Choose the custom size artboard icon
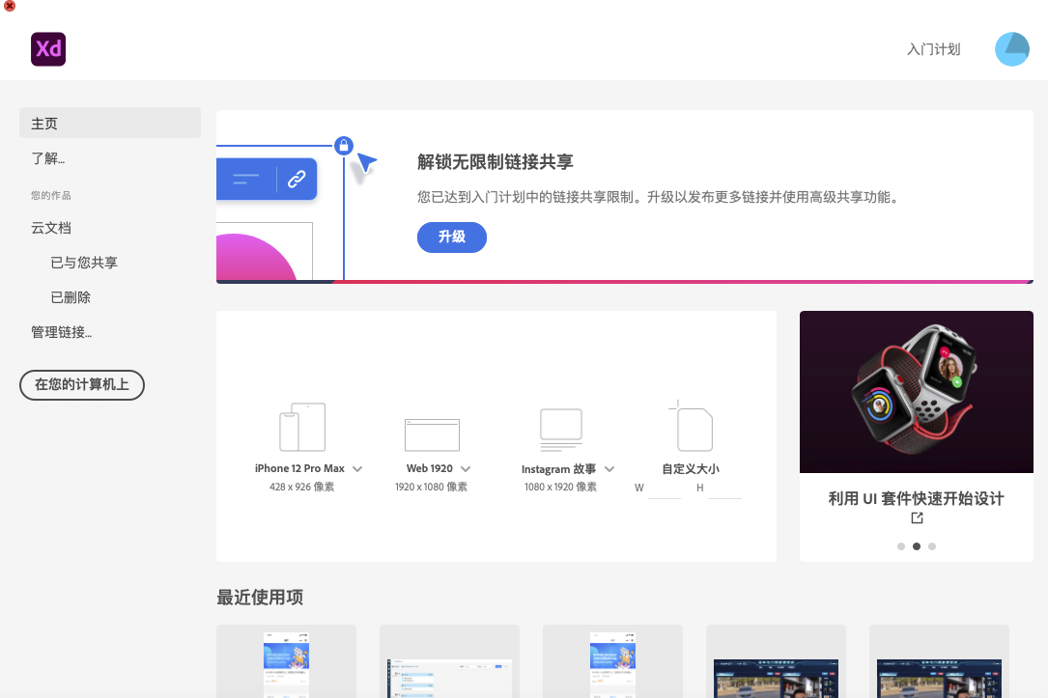1048x698 pixels. coord(694,427)
